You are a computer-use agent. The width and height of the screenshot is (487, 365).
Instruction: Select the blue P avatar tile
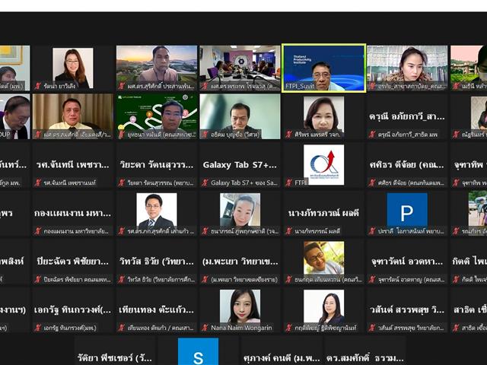(x=407, y=213)
